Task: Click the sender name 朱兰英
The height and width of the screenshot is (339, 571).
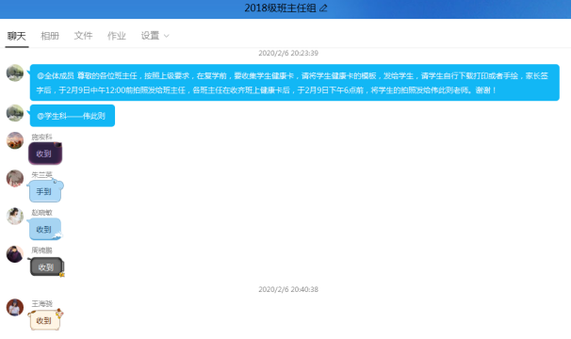Action: point(41,175)
